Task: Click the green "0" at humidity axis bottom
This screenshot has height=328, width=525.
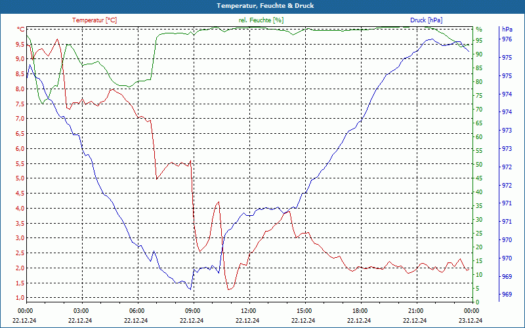Action: (x=478, y=302)
